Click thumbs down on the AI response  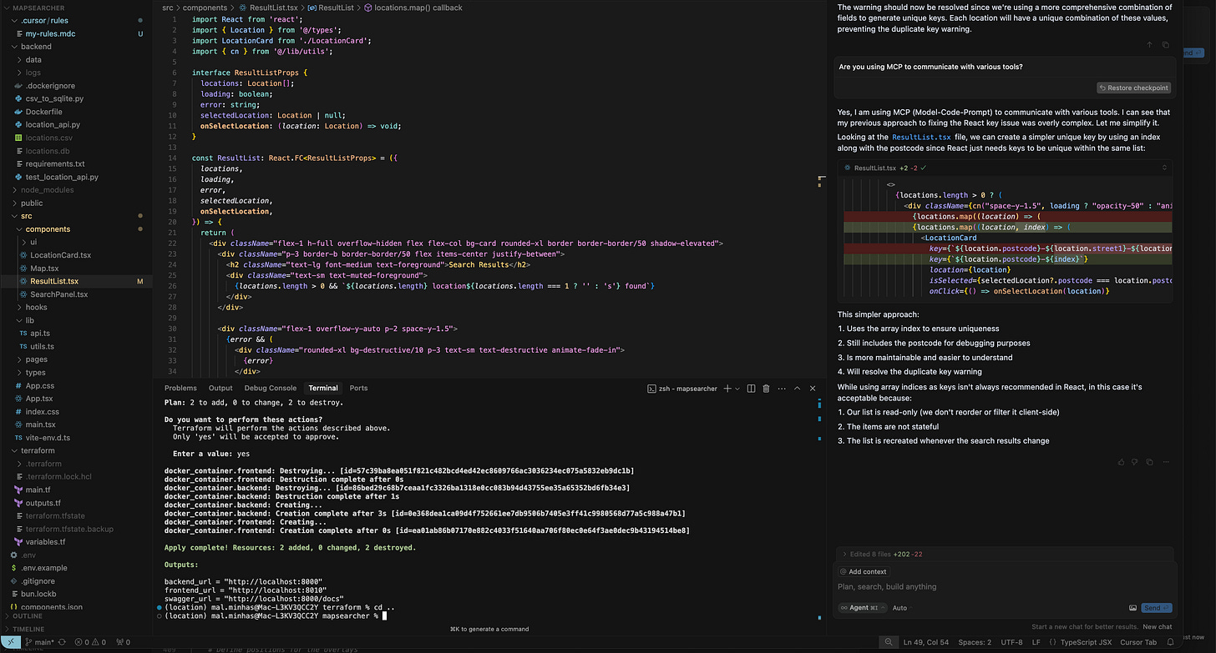point(1135,461)
